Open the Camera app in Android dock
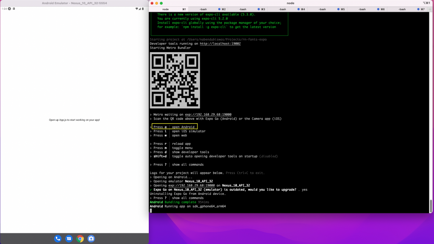434x244 pixels. [x=91, y=238]
